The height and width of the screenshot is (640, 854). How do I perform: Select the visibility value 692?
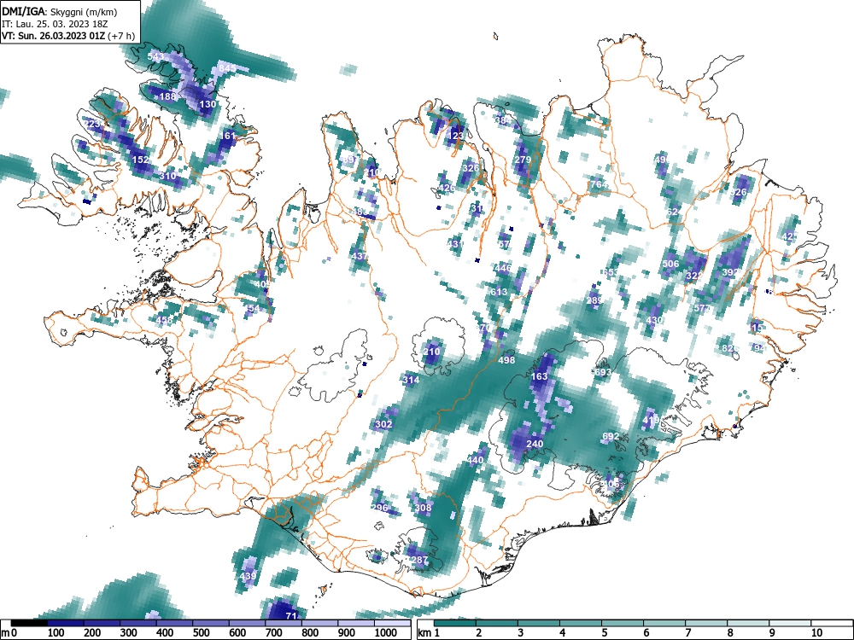point(611,436)
